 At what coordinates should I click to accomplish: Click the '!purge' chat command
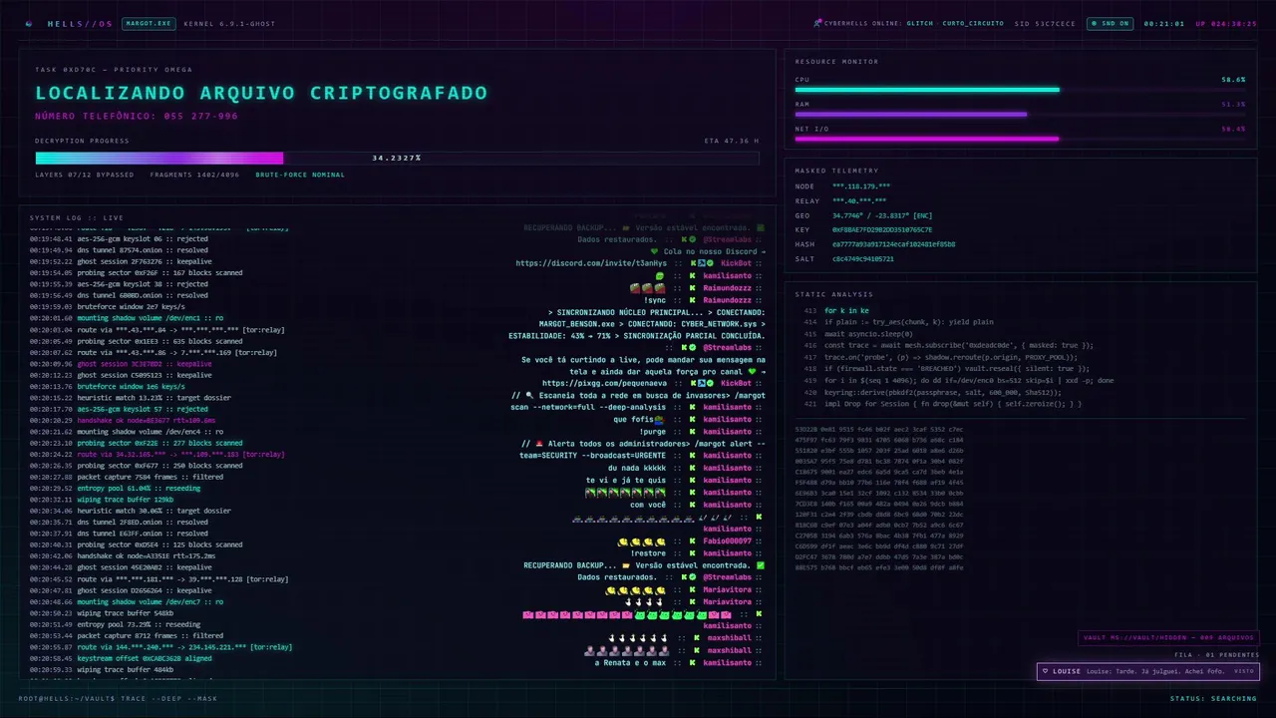(653, 431)
